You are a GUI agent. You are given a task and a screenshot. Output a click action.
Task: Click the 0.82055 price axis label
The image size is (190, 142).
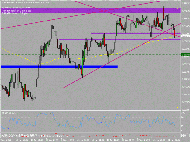coord(185,110)
